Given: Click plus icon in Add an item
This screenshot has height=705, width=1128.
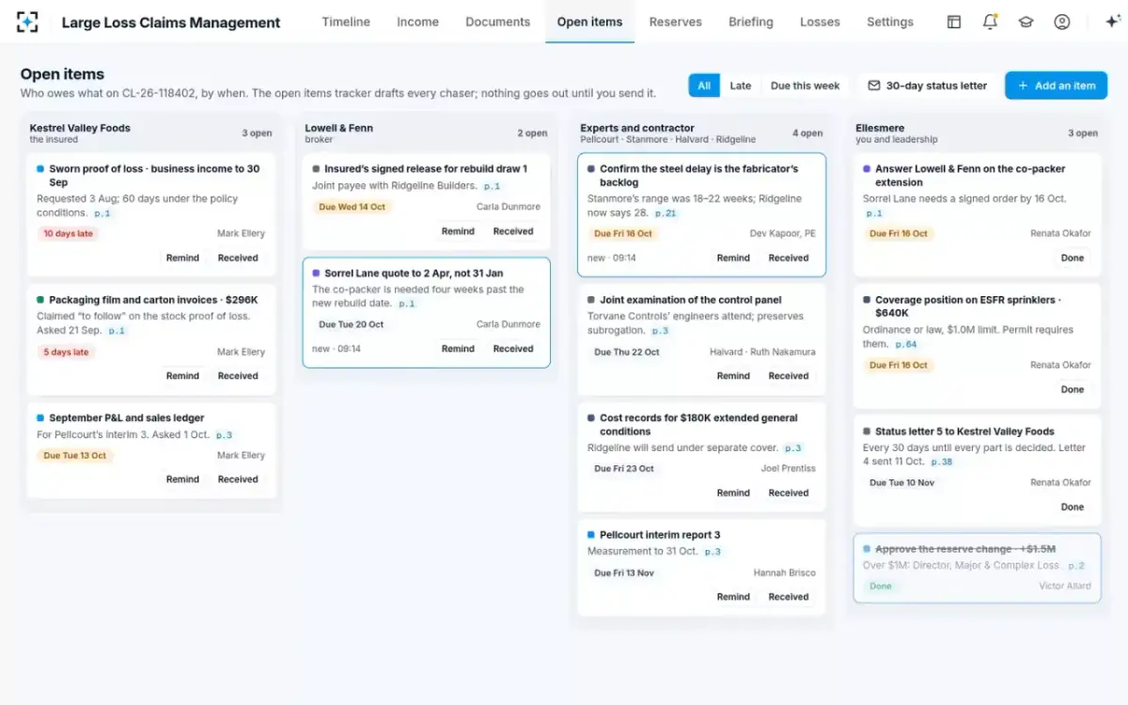Looking at the screenshot, I should (1023, 86).
